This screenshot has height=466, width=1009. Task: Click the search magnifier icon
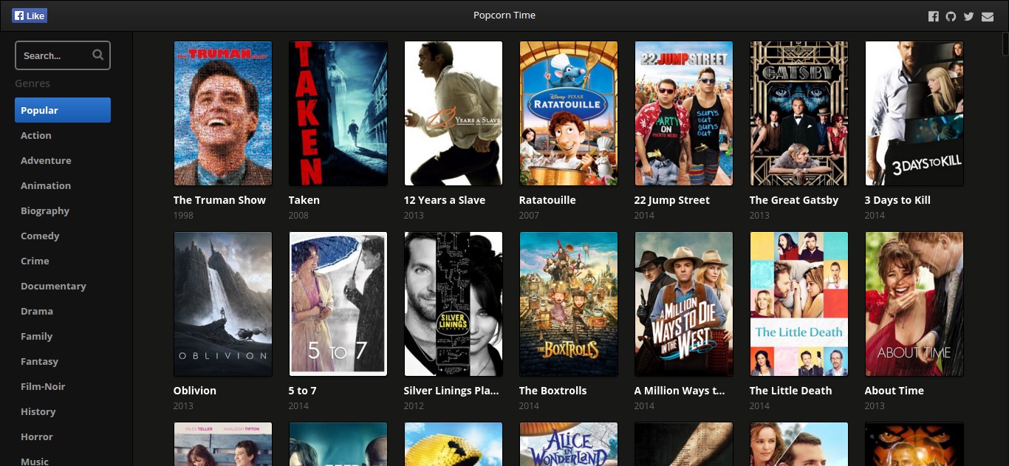[98, 55]
